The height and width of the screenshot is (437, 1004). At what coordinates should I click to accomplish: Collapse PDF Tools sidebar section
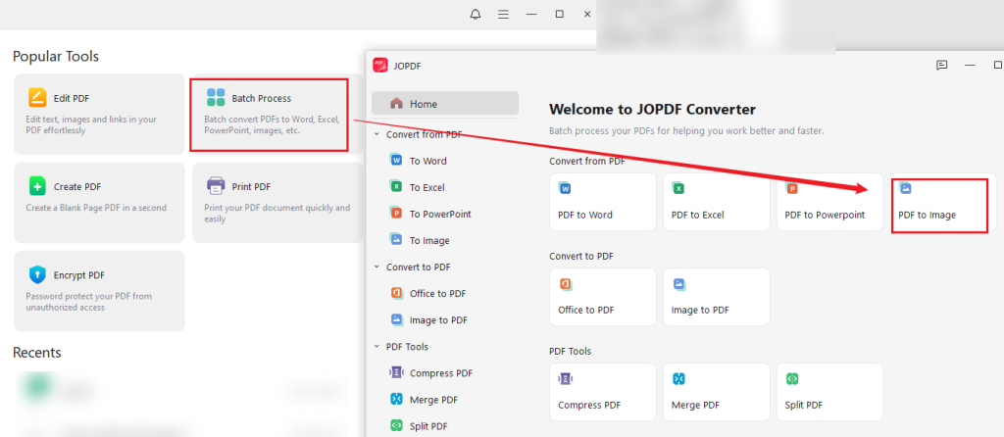point(376,346)
